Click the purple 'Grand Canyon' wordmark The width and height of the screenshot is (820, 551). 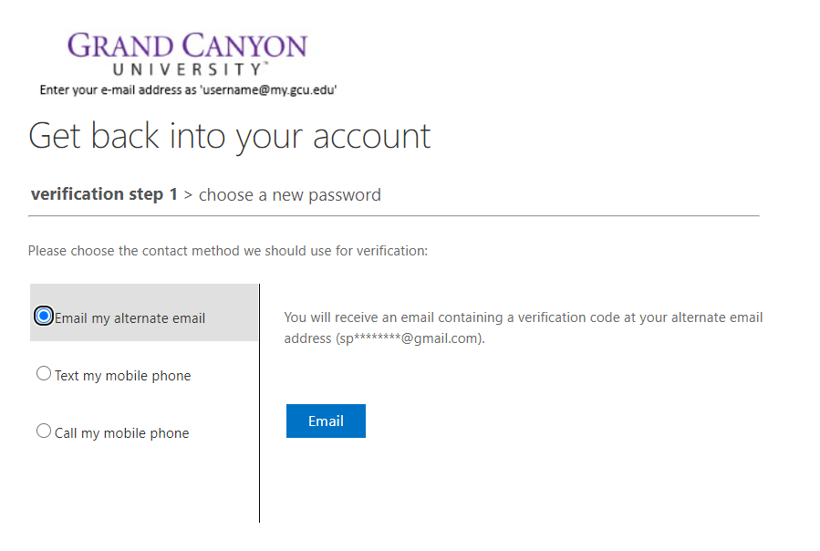tap(187, 46)
